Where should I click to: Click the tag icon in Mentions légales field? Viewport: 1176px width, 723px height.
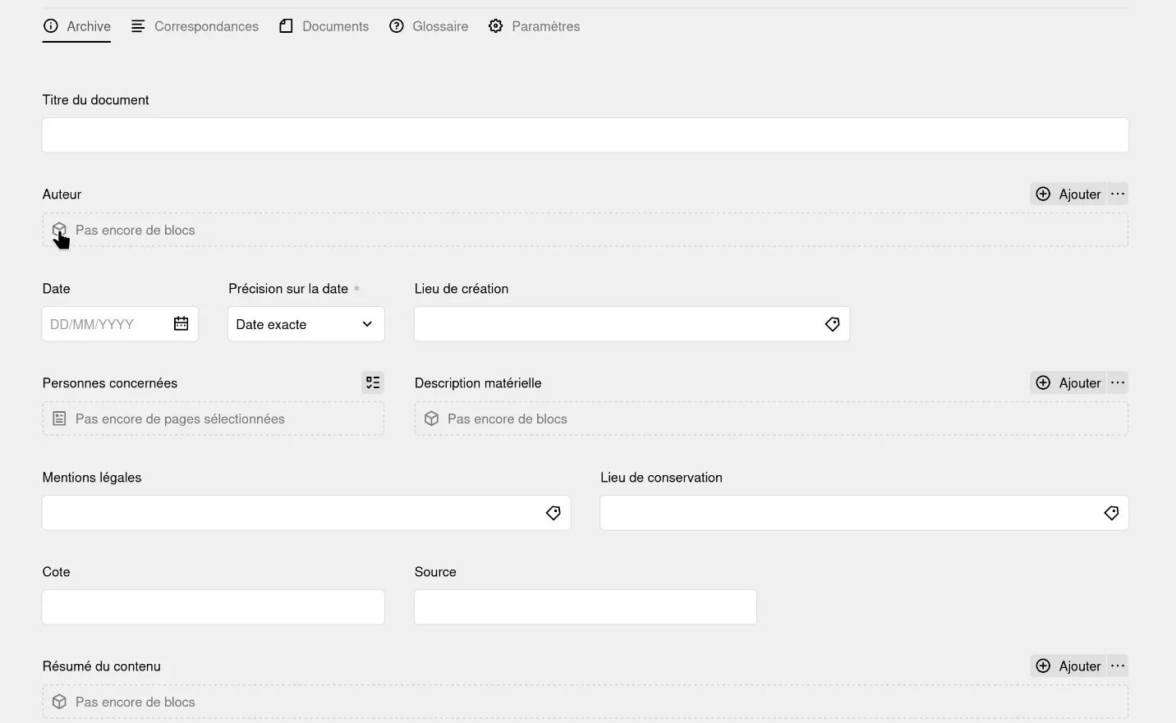click(x=553, y=512)
